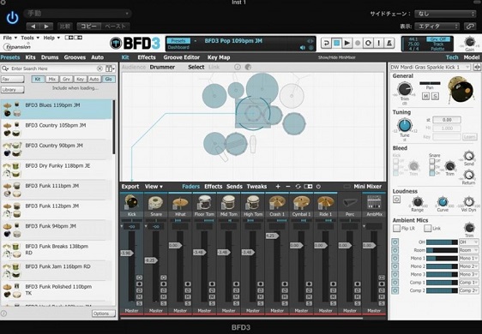This screenshot has width=482, height=334.
Task: Open the Tools menu
Action: tap(30, 38)
